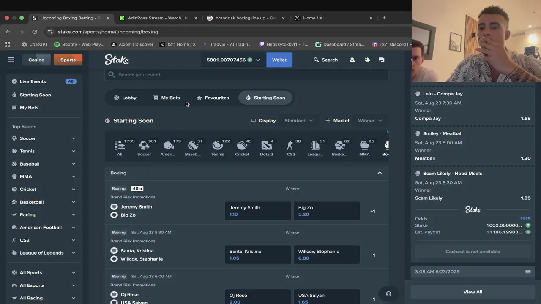
Task: Switch to AdinRoss Stream browser tab
Action: tap(158, 18)
